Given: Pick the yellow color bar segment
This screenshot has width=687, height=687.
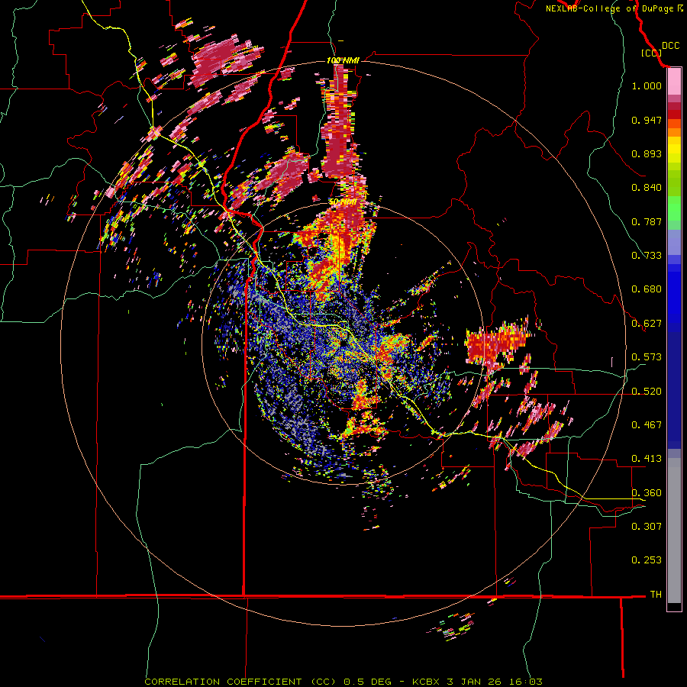Looking at the screenshot, I should pos(674,150).
